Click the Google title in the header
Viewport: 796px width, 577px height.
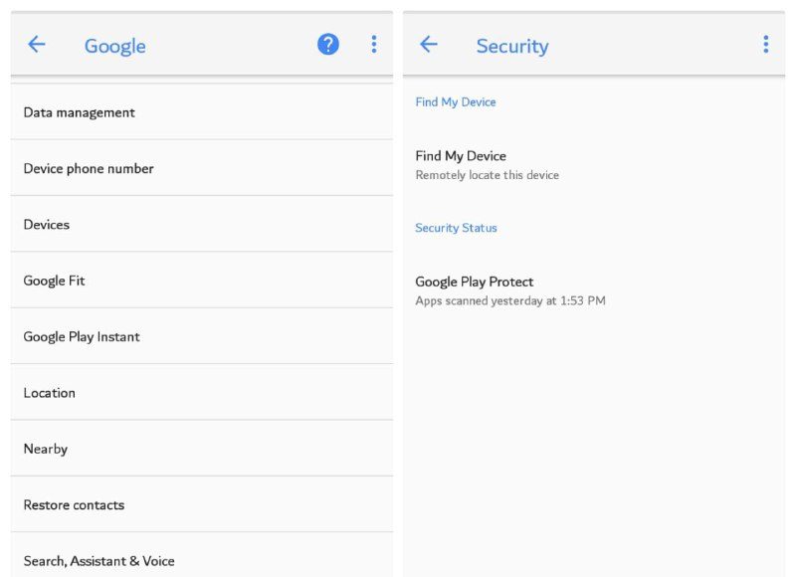[x=115, y=46]
